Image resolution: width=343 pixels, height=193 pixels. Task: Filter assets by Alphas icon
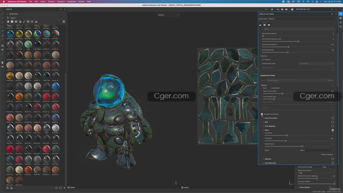coord(28,22)
